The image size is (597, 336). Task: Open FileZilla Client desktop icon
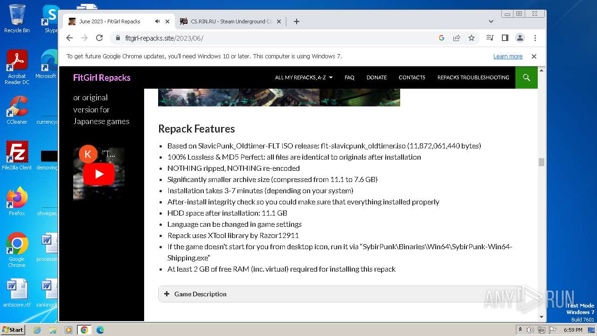click(17, 156)
